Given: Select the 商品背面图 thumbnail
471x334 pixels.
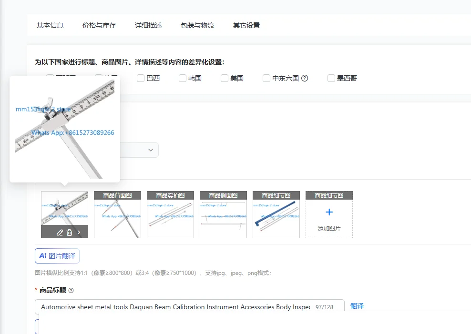Looking at the screenshot, I should [x=117, y=214].
